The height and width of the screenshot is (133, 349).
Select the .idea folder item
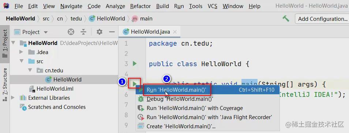click(x=42, y=52)
